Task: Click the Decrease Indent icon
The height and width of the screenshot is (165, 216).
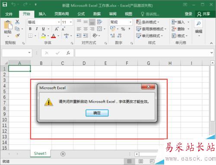Action: click(x=79, y=35)
